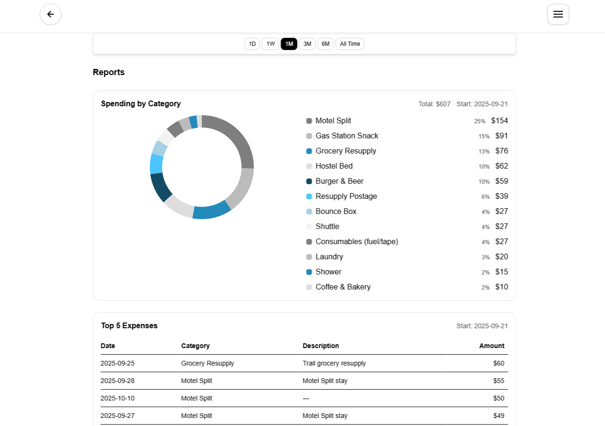Viewport: 605px width, 426px height.
Task: Choose the 6M time range
Action: click(x=326, y=44)
